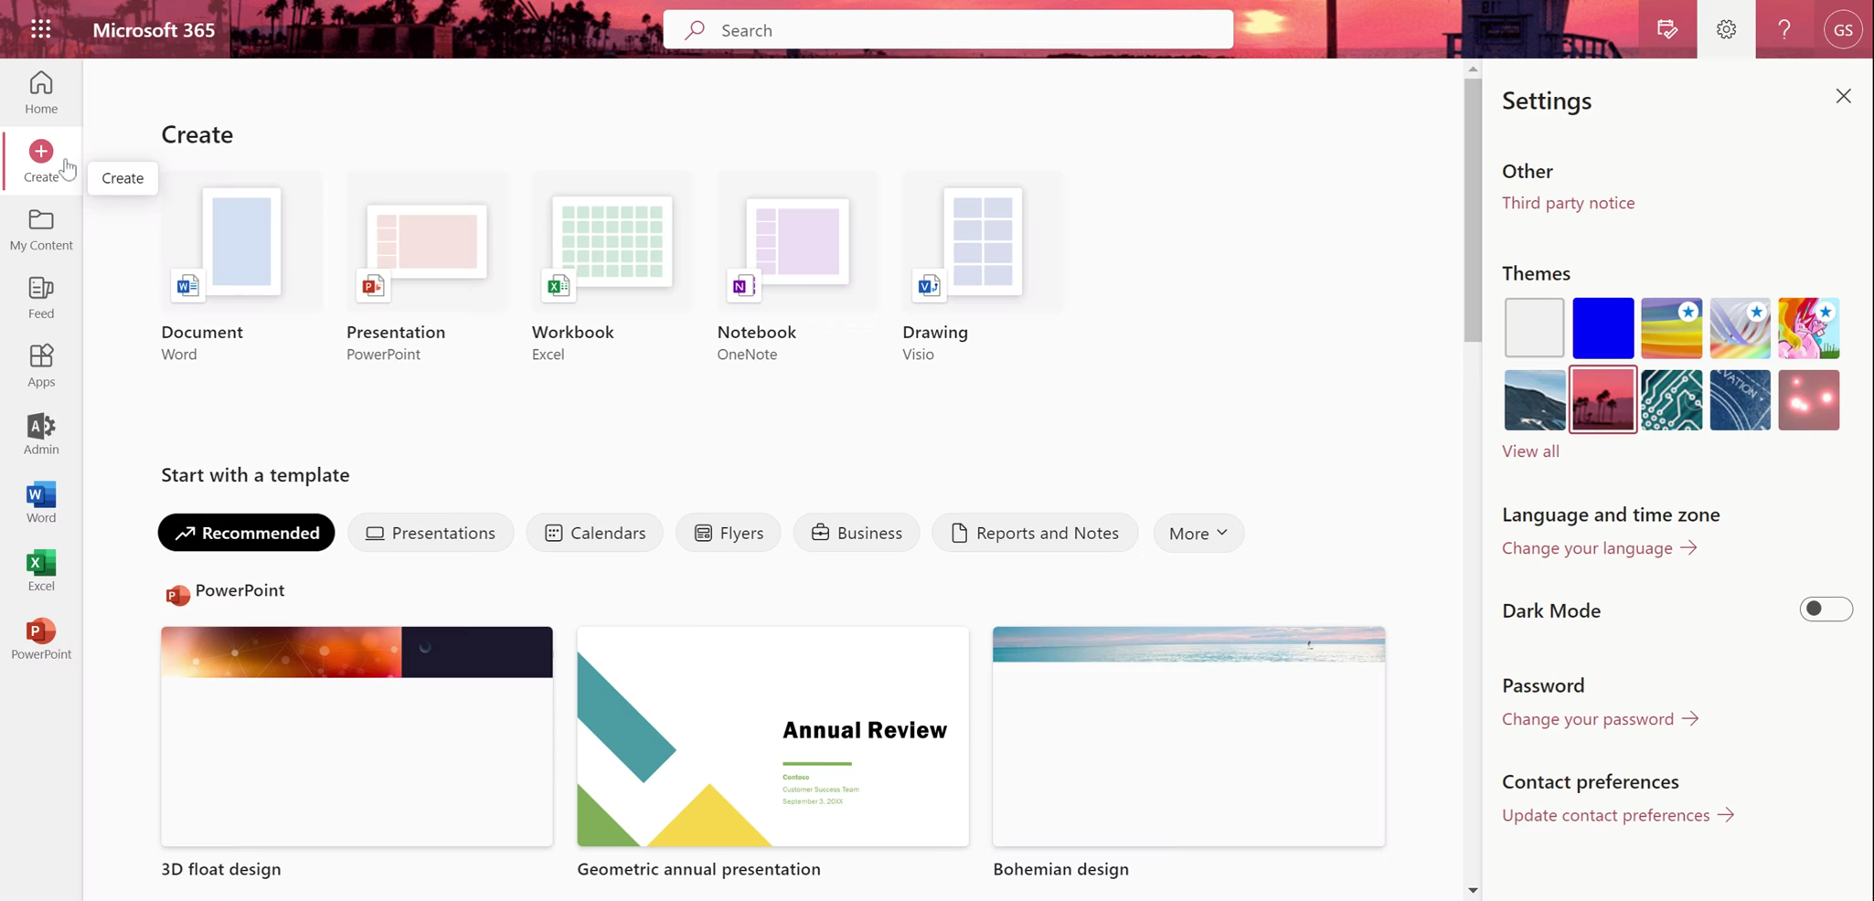Open the Feed icon in sidebar

(41, 298)
